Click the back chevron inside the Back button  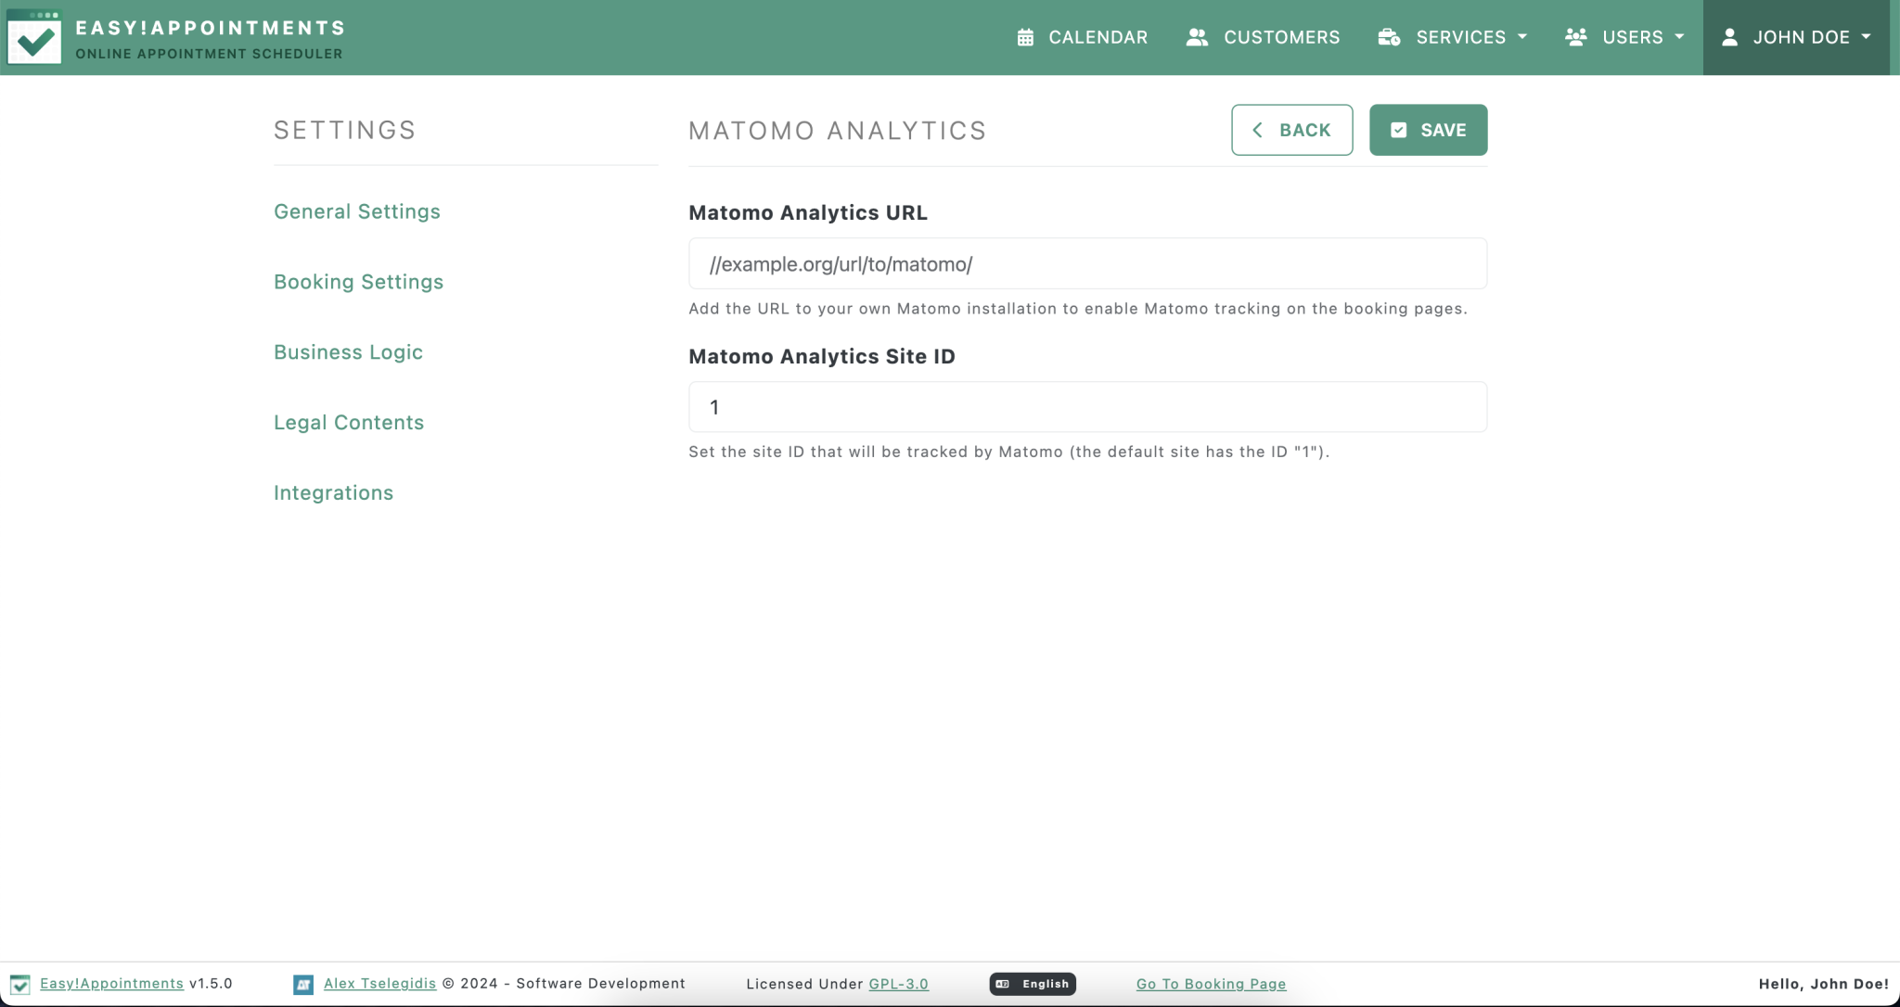tap(1258, 130)
